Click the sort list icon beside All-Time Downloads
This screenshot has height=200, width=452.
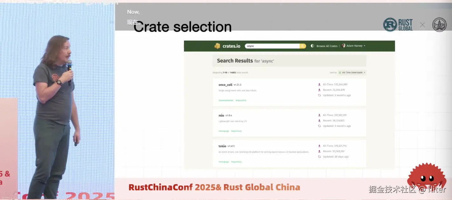pyautogui.click(x=340, y=72)
